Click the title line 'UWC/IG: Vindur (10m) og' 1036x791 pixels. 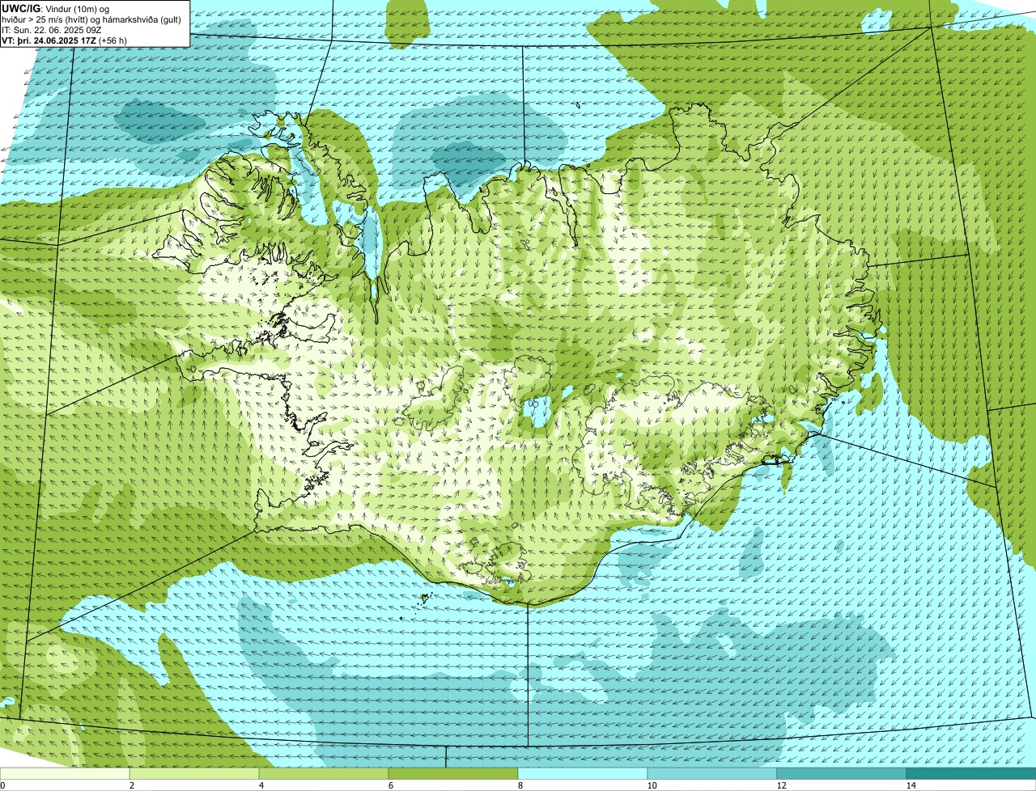56,8
